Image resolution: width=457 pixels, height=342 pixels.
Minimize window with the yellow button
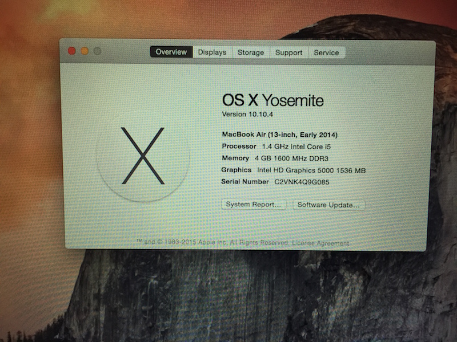point(85,51)
